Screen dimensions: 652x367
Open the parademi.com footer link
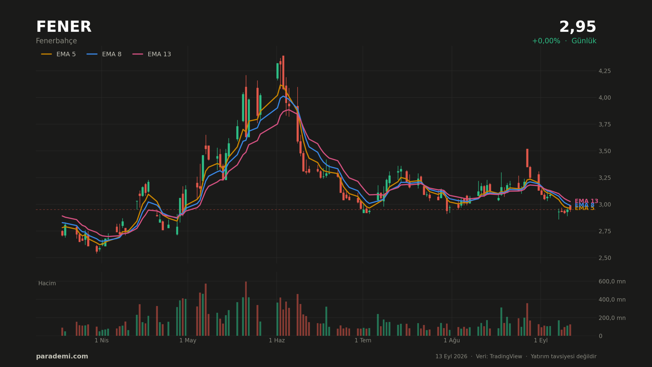62,356
